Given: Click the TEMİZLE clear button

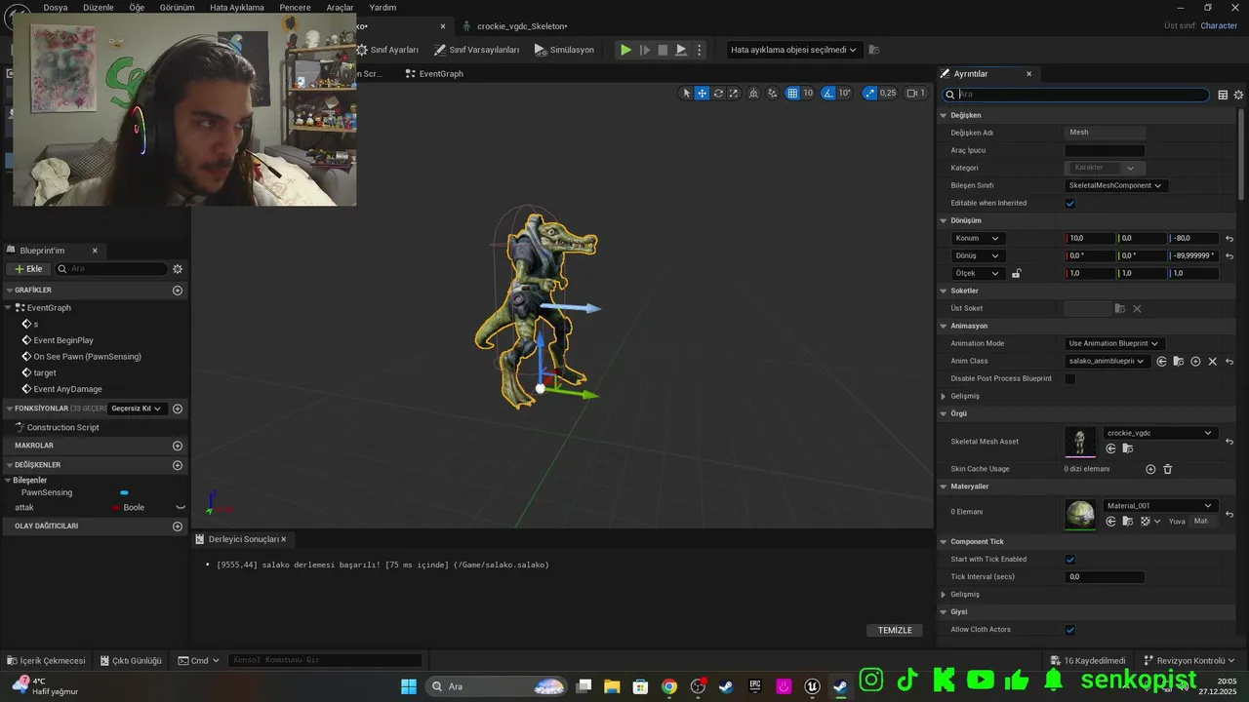Looking at the screenshot, I should click(x=895, y=630).
